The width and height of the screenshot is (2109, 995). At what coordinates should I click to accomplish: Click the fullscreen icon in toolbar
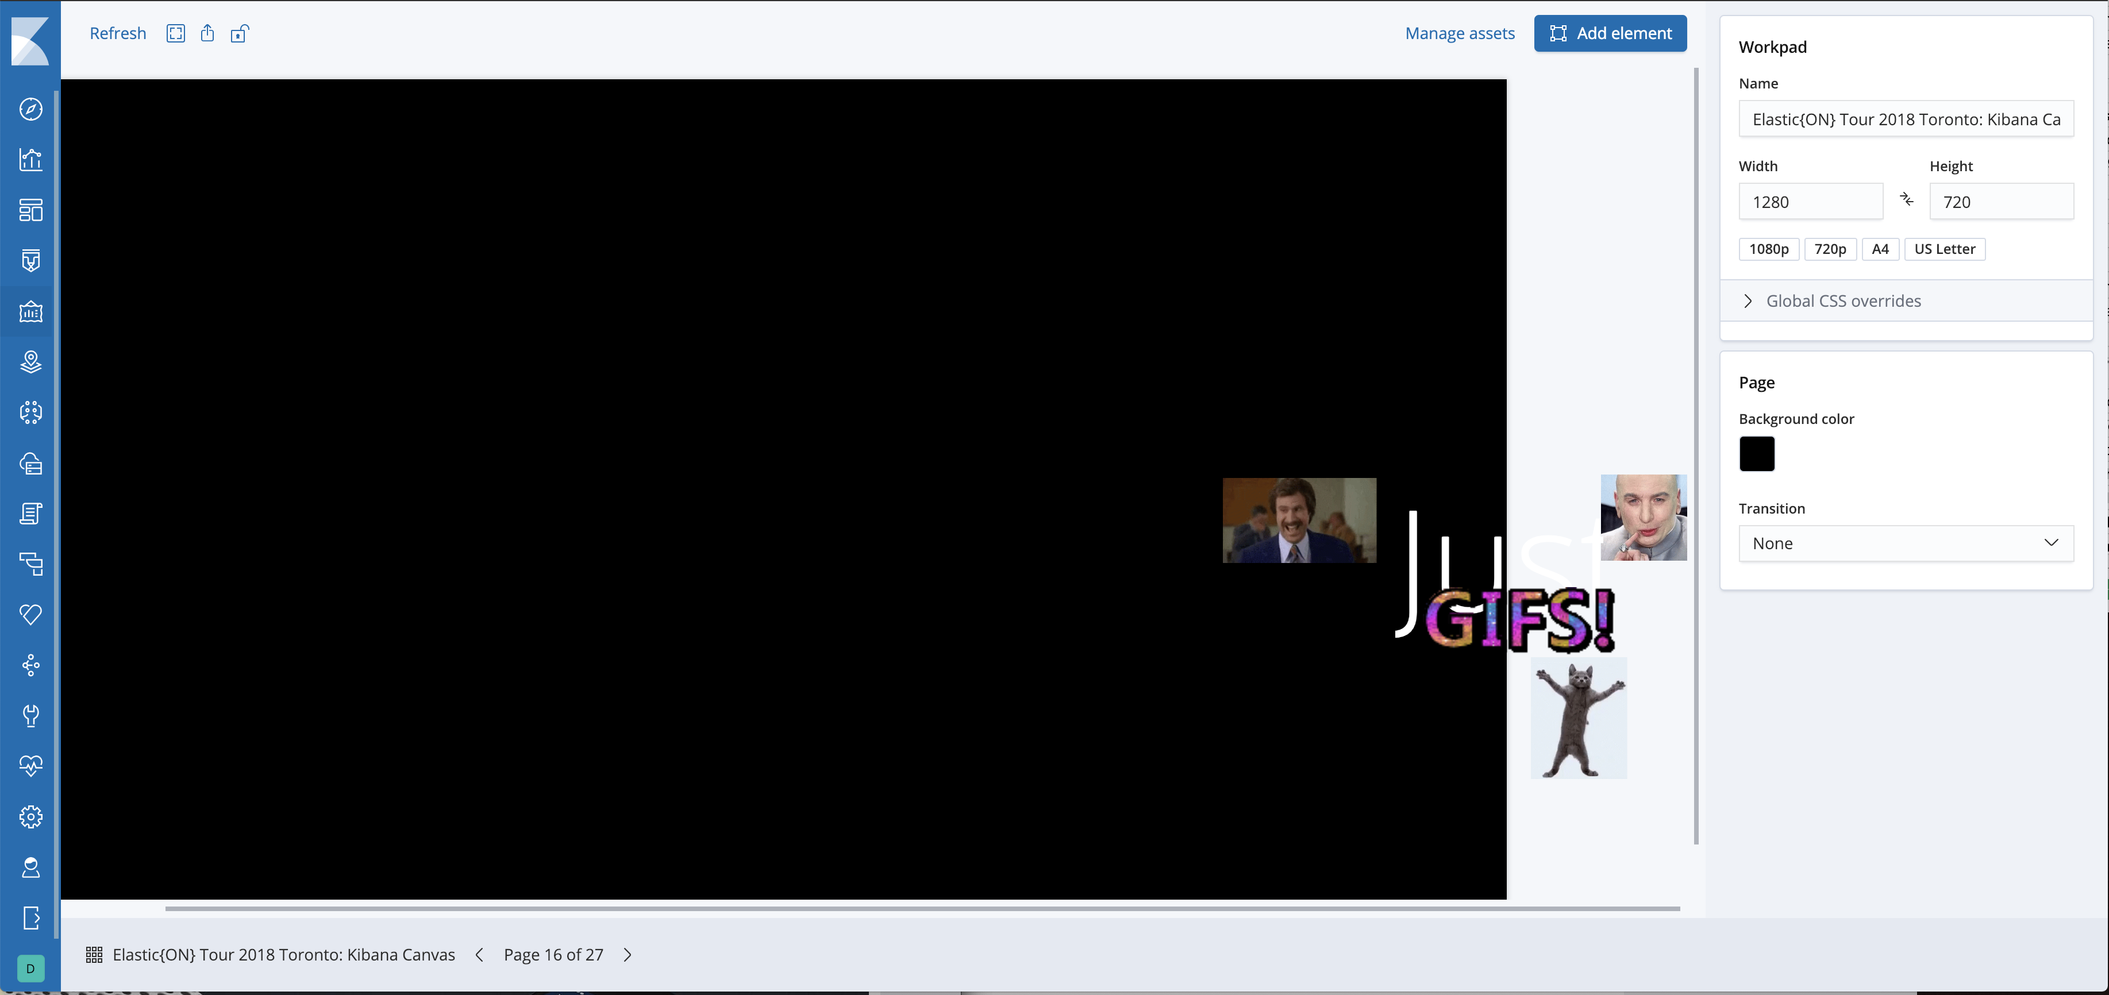pos(175,33)
